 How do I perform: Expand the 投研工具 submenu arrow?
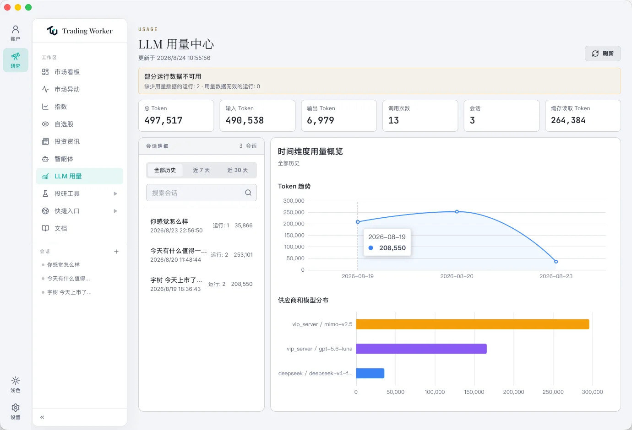point(115,193)
